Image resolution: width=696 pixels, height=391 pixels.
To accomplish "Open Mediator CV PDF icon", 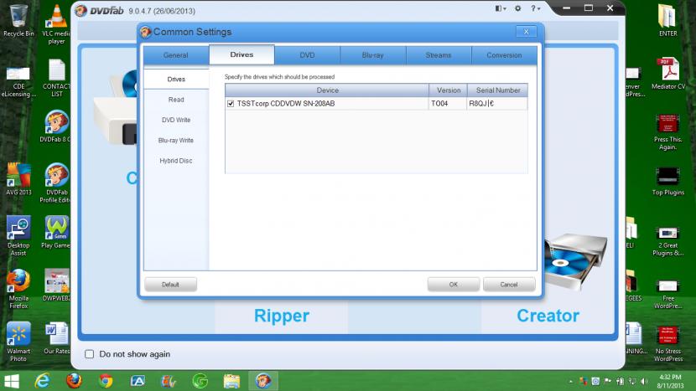I will tap(668, 74).
